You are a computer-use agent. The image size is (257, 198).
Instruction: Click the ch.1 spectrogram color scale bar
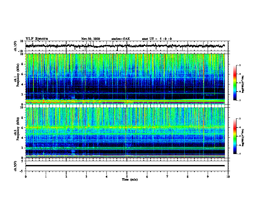[x=235, y=83]
